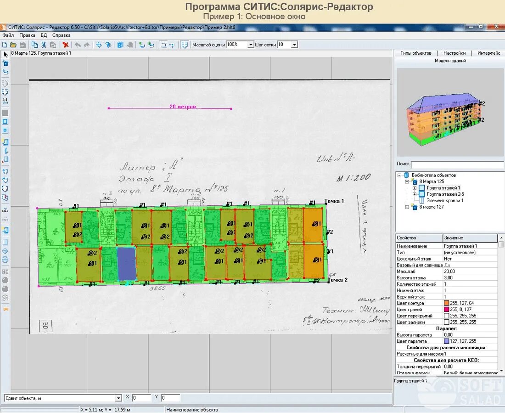Open the Сдвиг объекта, м dropdown
The image size is (505, 413).
click(118, 398)
